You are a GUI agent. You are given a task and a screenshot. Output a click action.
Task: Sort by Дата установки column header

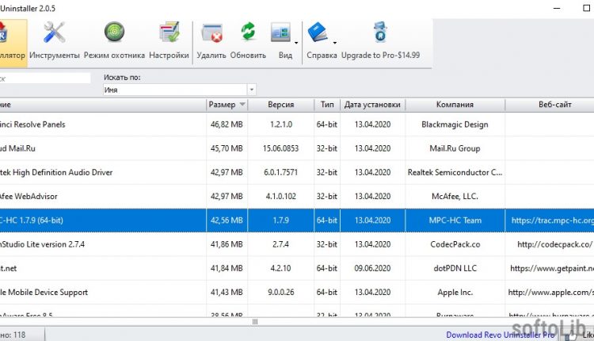[372, 105]
